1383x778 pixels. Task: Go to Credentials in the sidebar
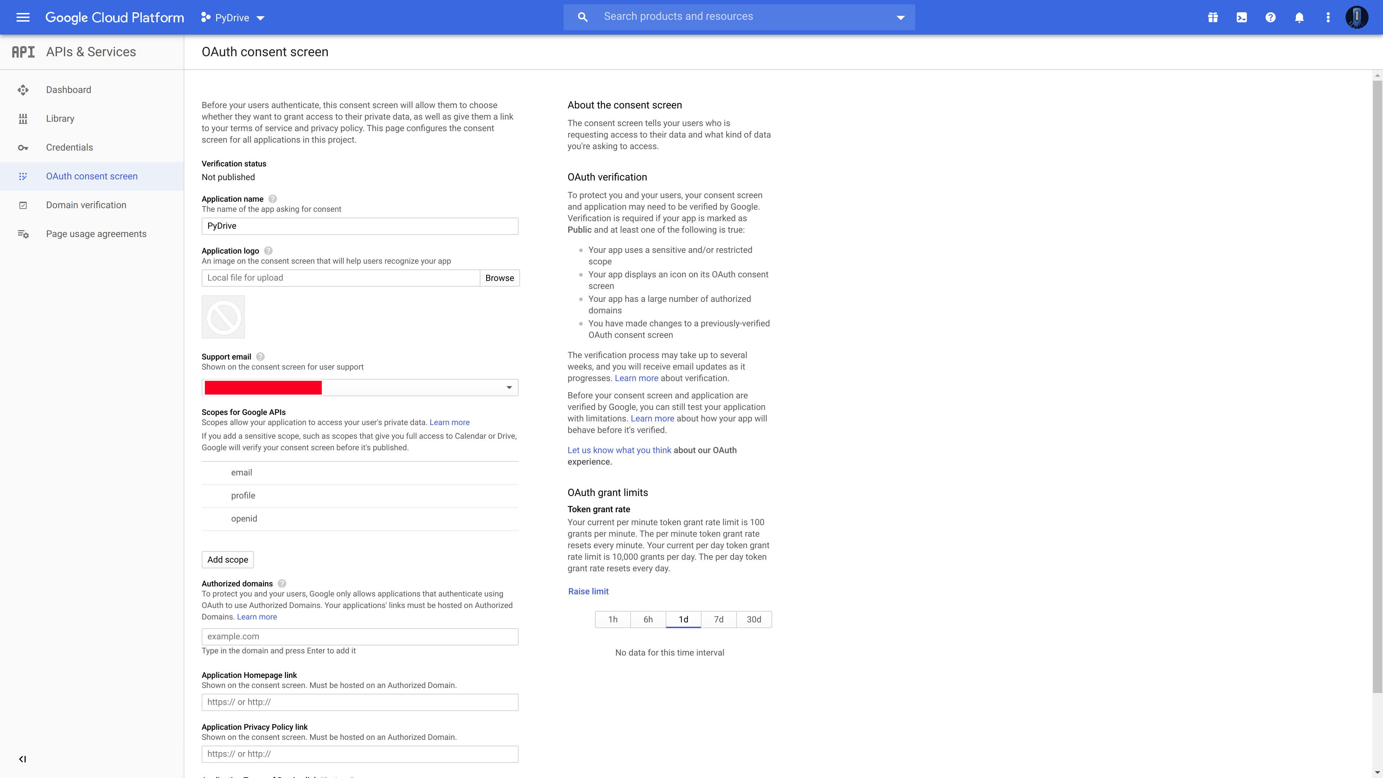click(x=69, y=147)
